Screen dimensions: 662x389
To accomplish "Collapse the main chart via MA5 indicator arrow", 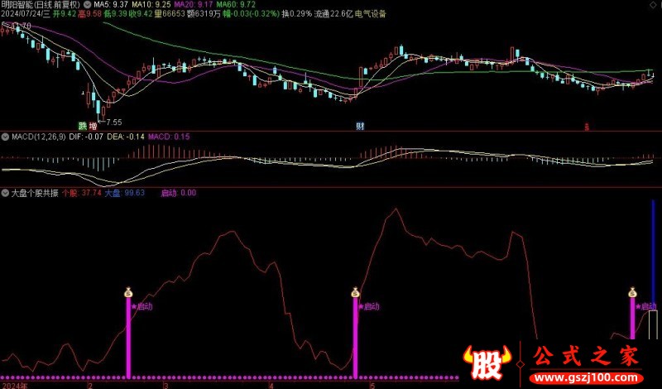I will (88, 4).
